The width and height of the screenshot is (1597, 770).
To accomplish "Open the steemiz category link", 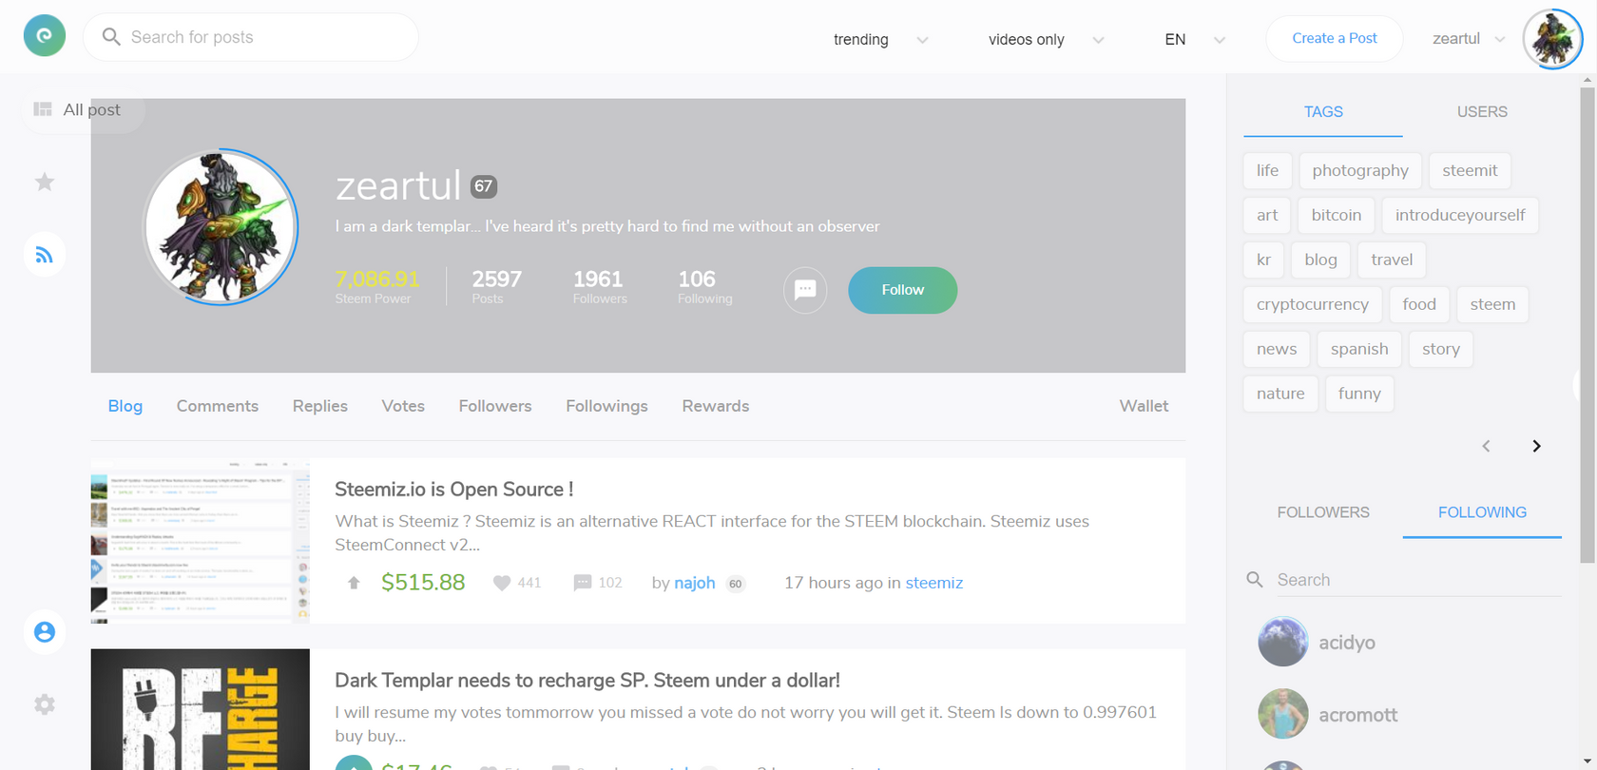I will coord(933,583).
